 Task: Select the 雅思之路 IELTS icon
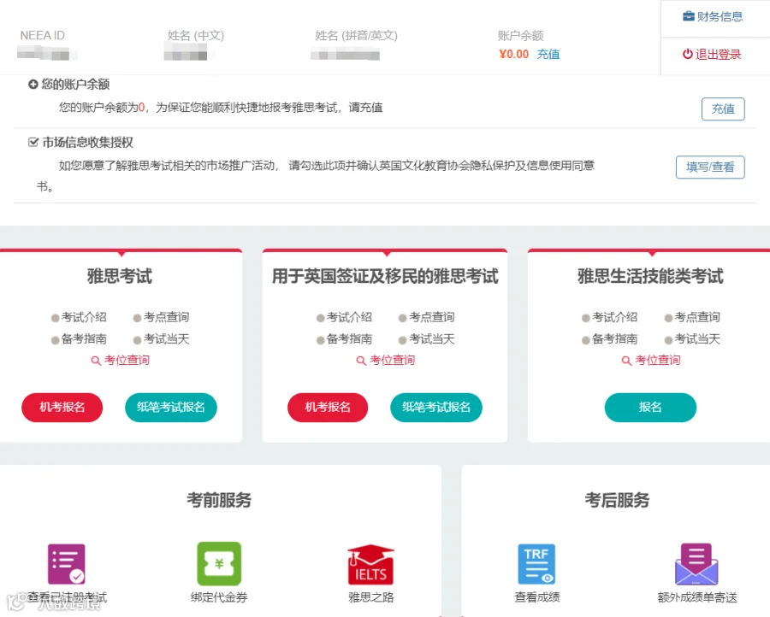369,564
